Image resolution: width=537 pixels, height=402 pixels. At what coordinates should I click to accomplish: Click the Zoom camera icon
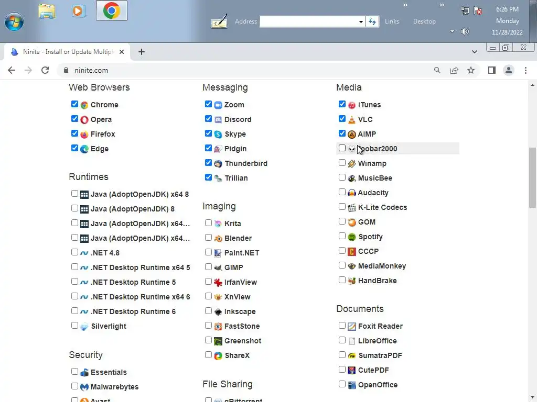218,105
